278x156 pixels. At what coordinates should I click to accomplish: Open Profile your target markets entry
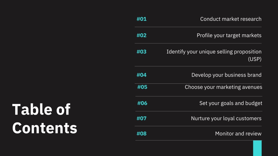click(x=229, y=35)
